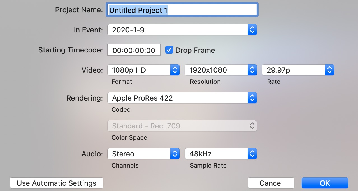Click Use Automatic Settings button
The height and width of the screenshot is (191, 358).
coord(57,183)
